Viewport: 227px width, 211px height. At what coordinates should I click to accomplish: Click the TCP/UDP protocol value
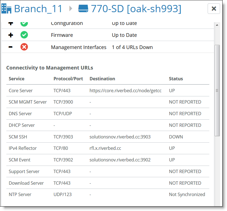(x=63, y=114)
